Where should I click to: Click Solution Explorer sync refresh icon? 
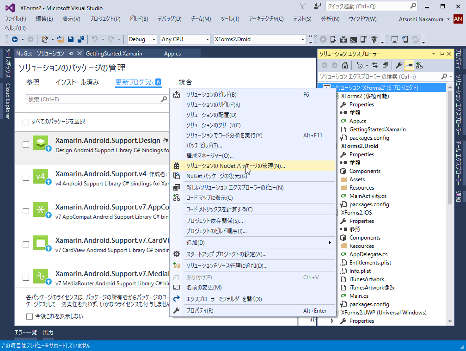coord(375,65)
